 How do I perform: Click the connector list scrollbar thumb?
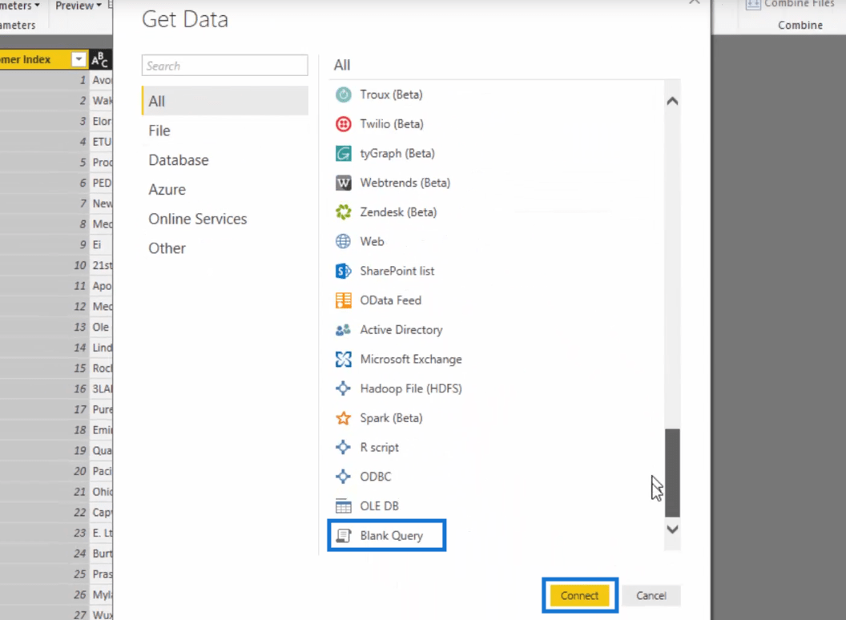672,473
